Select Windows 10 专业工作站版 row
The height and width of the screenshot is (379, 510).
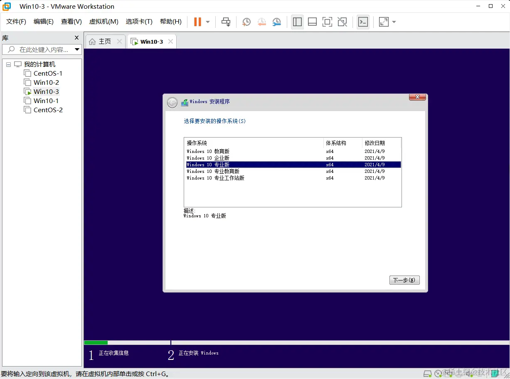coord(293,178)
